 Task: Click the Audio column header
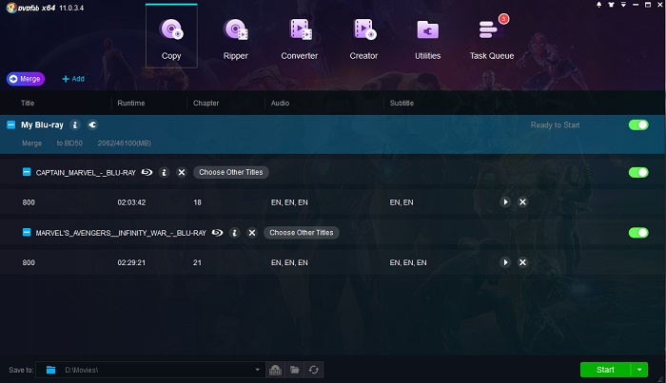coord(280,103)
